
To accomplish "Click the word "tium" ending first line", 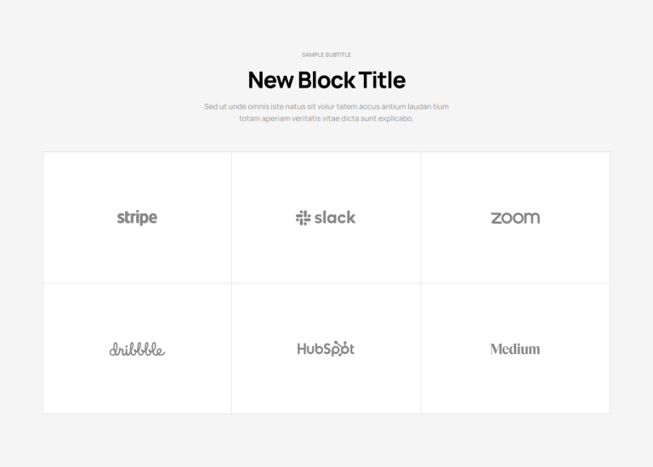I will click(x=440, y=106).
